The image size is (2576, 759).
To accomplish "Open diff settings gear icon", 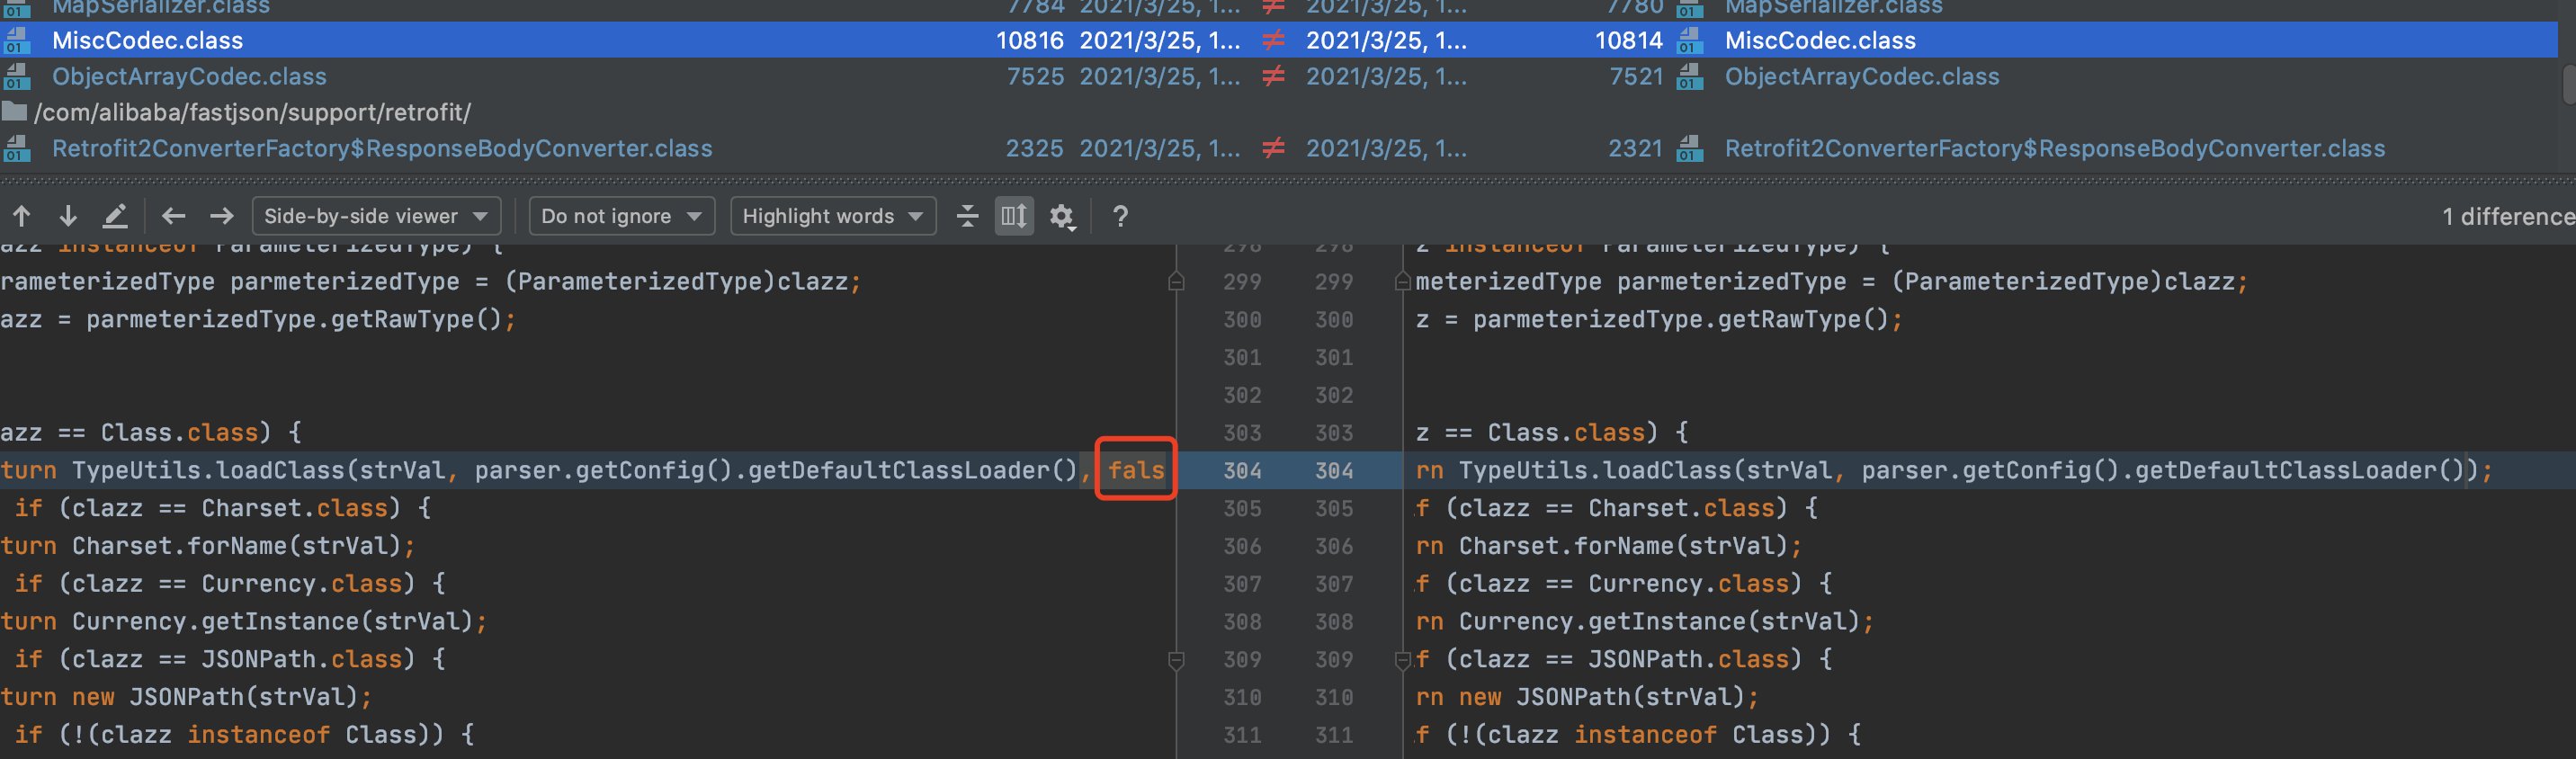I will [1061, 216].
